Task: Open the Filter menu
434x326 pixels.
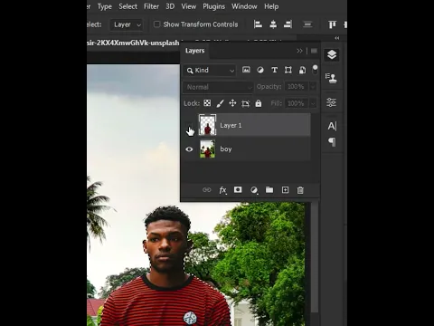Action: click(151, 6)
